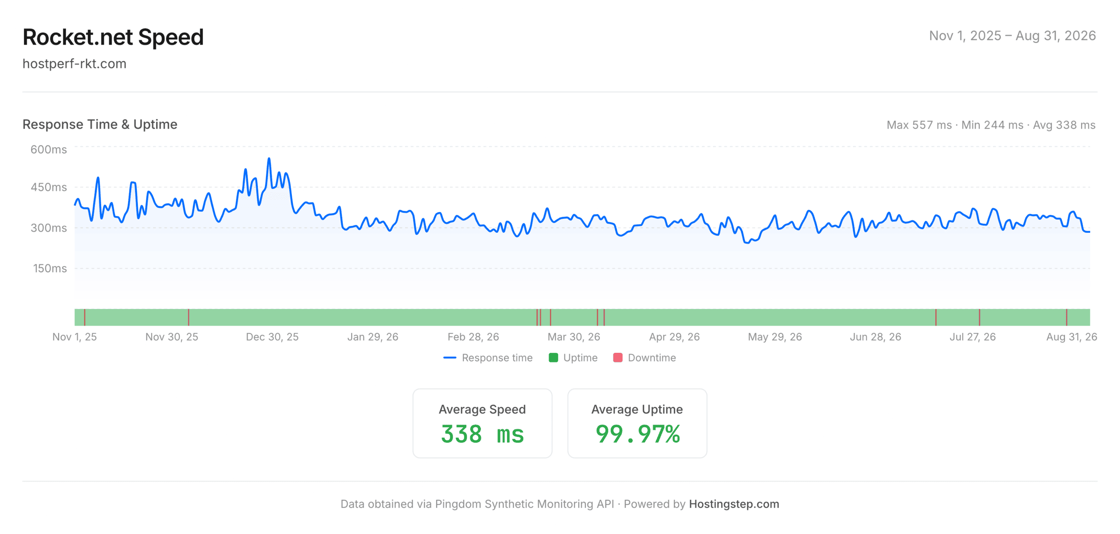Toggle the Downtime legend item
Screen dimensions: 1120x534
[644, 358]
